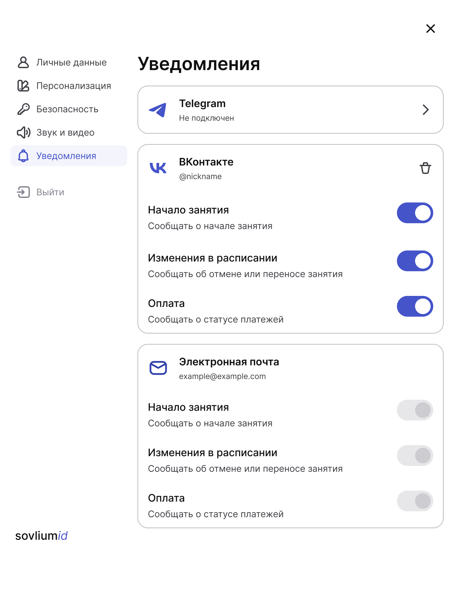Image resolution: width=454 pixels, height=597 pixels.
Task: Click the key icon for Безопасность
Action: pyautogui.click(x=23, y=109)
